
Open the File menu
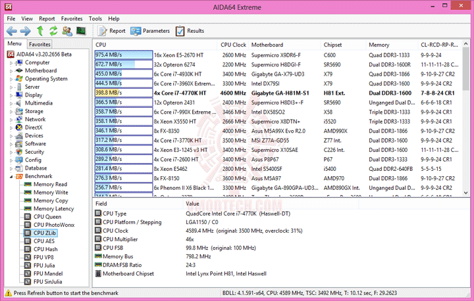pyautogui.click(x=11, y=18)
